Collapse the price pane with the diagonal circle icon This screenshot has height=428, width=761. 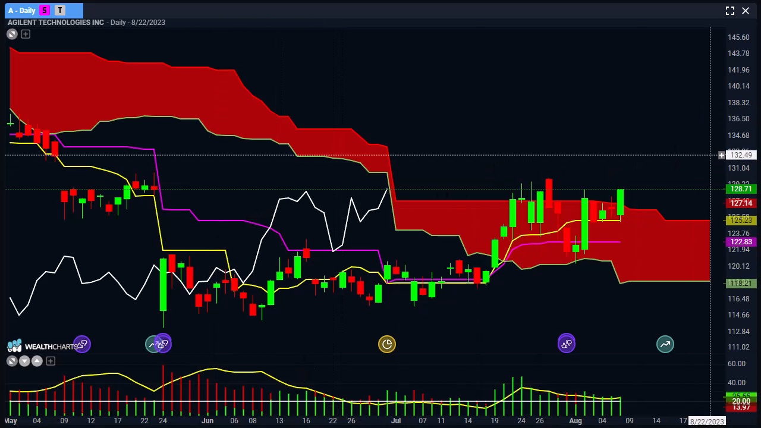(12, 34)
